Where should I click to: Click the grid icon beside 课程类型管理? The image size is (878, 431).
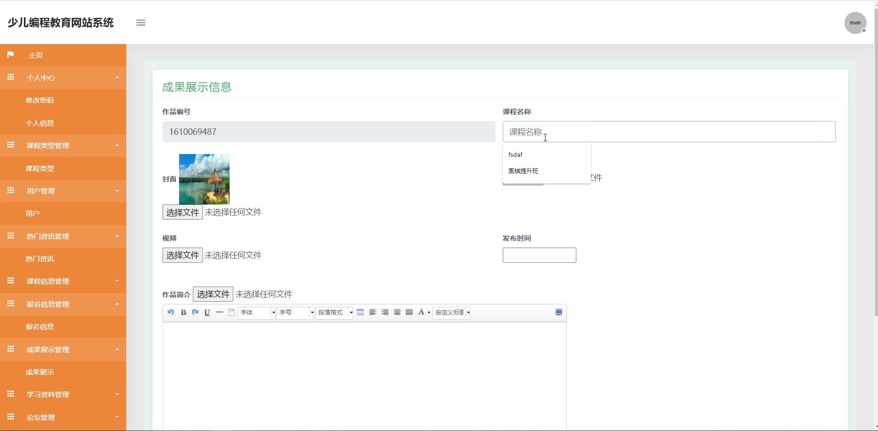click(x=11, y=145)
